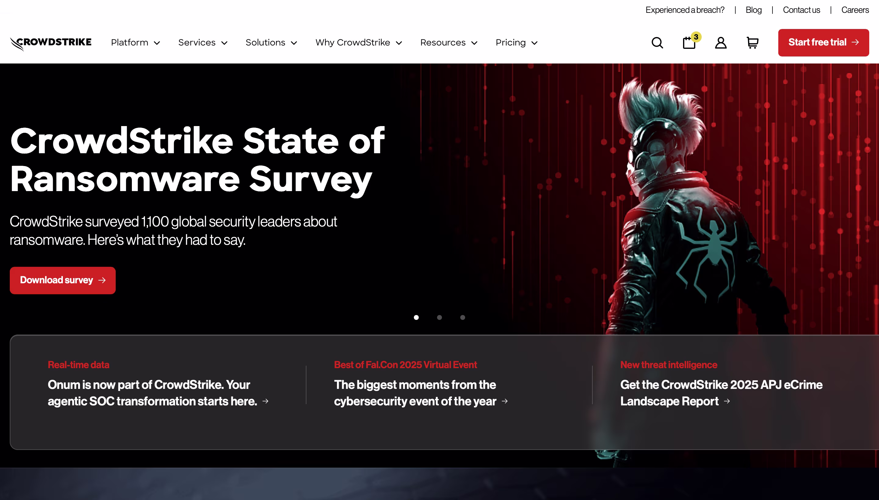Open the Experienced a breach? link
This screenshot has width=879, height=500.
[x=685, y=10]
